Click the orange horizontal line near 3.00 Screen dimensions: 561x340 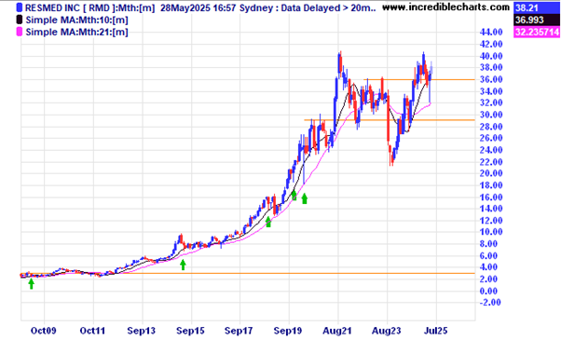(x=248, y=274)
